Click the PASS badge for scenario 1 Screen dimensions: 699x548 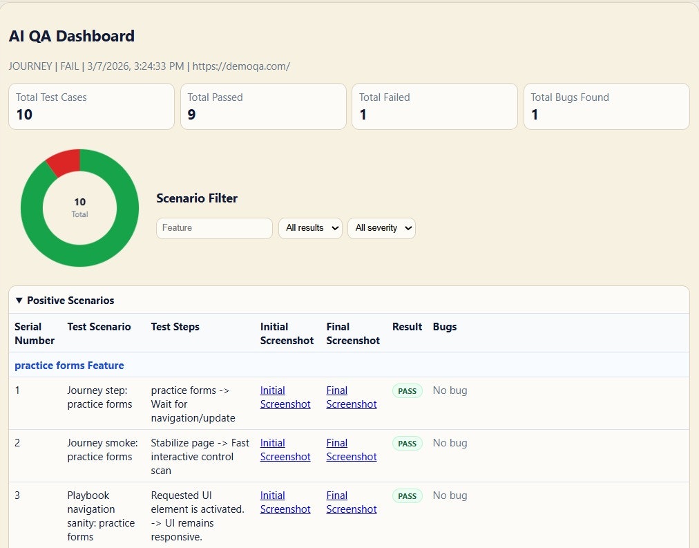(x=407, y=390)
